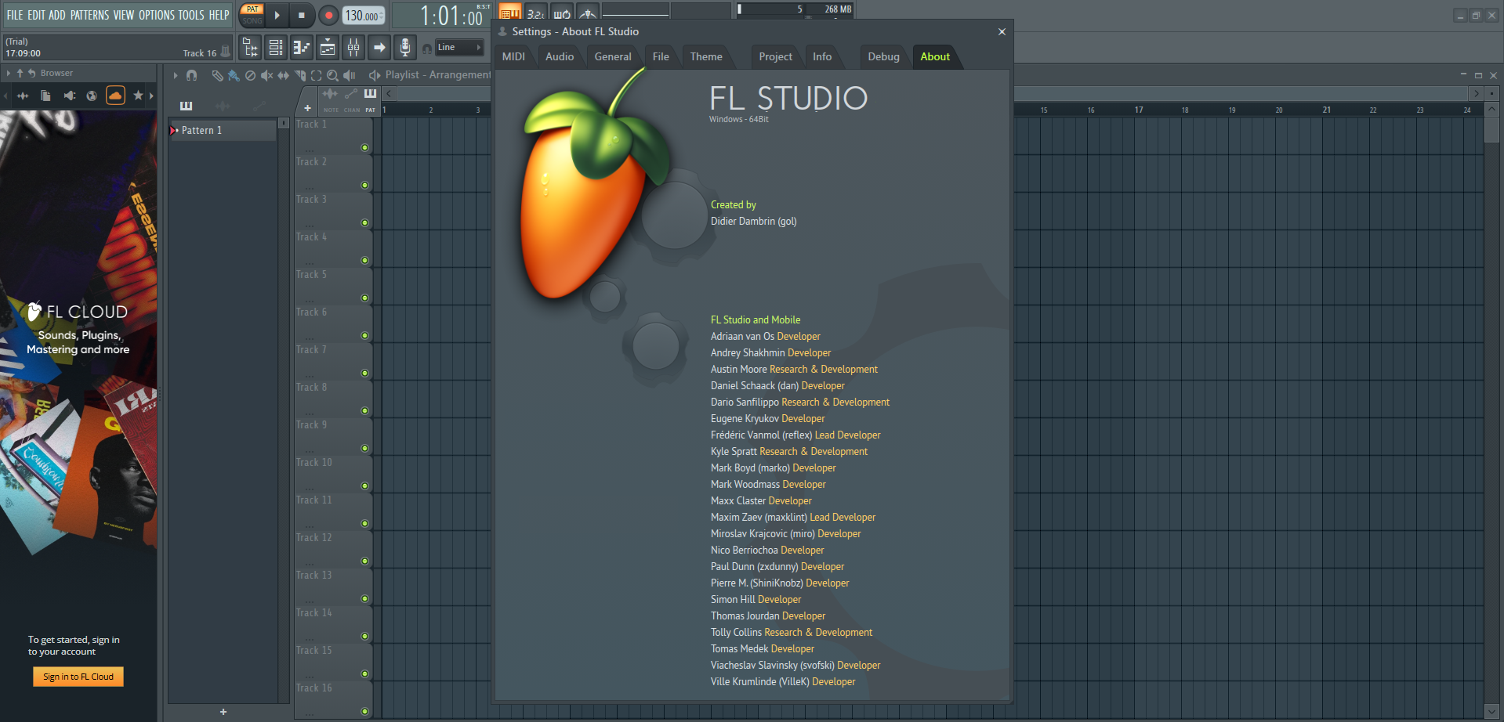Click the microphone recording icon
The width and height of the screenshot is (1504, 722).
point(405,48)
